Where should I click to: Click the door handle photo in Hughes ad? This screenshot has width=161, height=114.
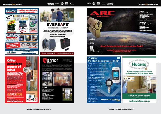click(x=139, y=84)
